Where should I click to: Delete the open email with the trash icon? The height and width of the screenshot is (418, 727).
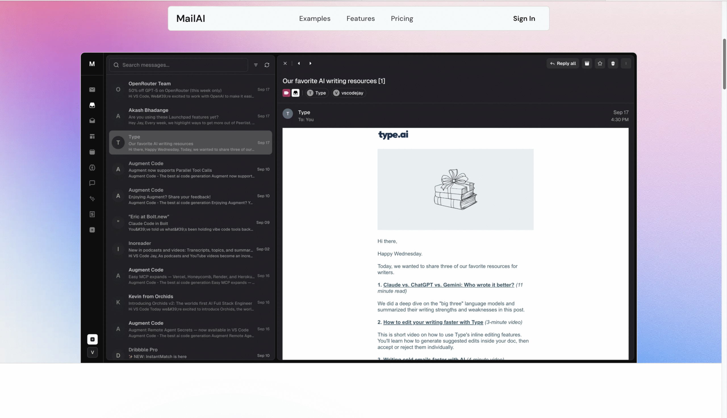coord(613,63)
